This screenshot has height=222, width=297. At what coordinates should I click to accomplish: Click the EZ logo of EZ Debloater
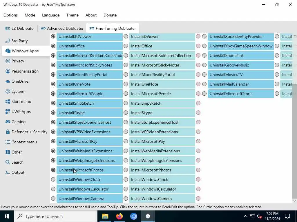[x=8, y=28]
